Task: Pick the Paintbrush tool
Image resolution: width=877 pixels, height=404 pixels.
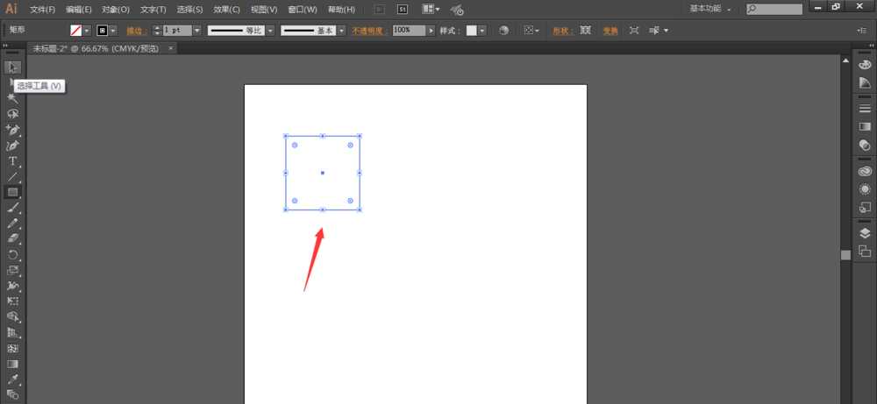Action: tap(13, 209)
